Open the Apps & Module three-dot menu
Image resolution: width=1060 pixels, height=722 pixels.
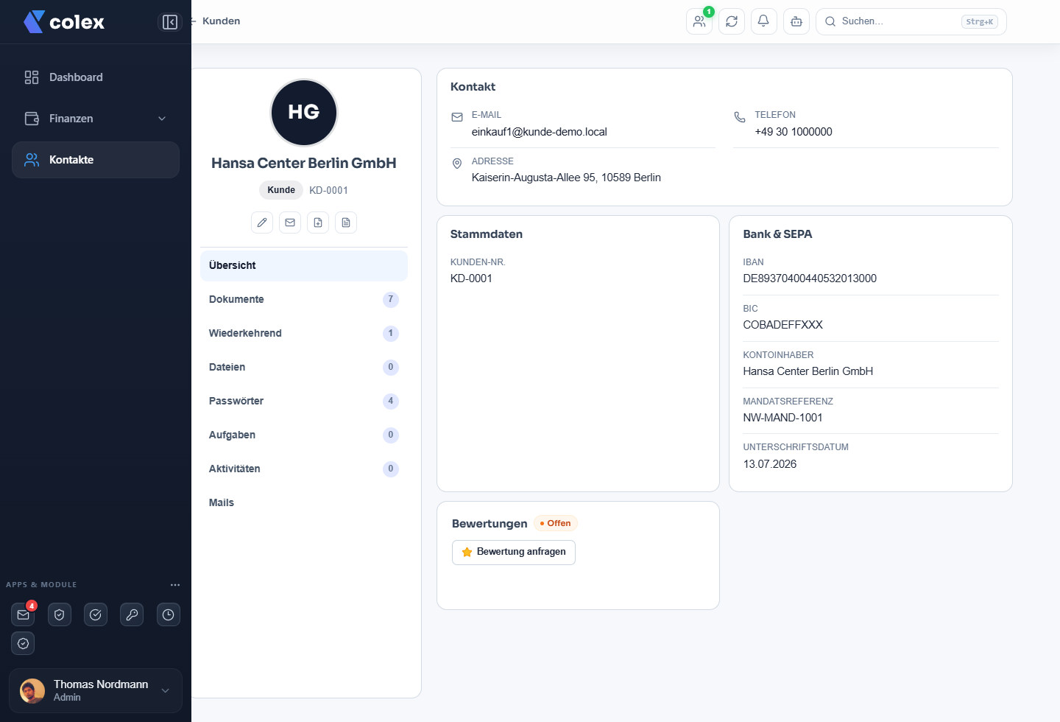click(x=175, y=585)
